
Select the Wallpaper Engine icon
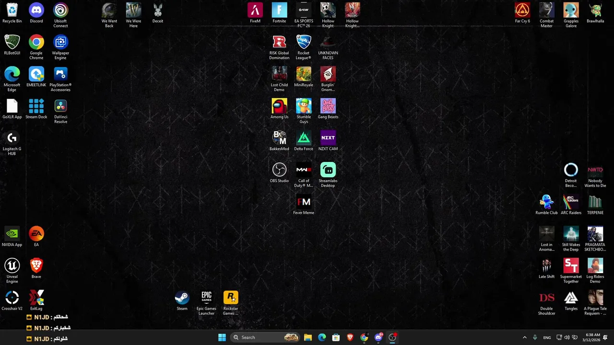pyautogui.click(x=60, y=47)
